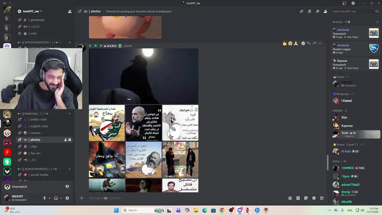Create channel plus next to MAIN HALL
The image size is (382, 215).
point(70,113)
